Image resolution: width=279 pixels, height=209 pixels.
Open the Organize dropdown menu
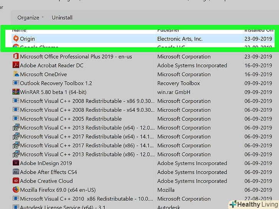point(31,18)
